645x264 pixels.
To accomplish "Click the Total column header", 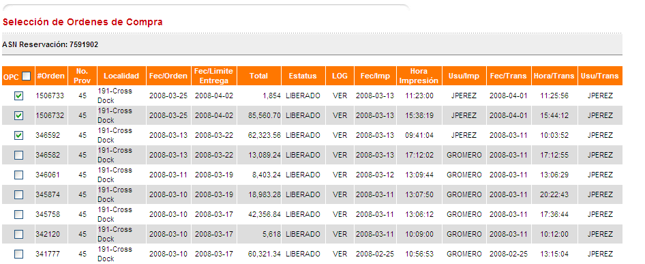I will [259, 76].
